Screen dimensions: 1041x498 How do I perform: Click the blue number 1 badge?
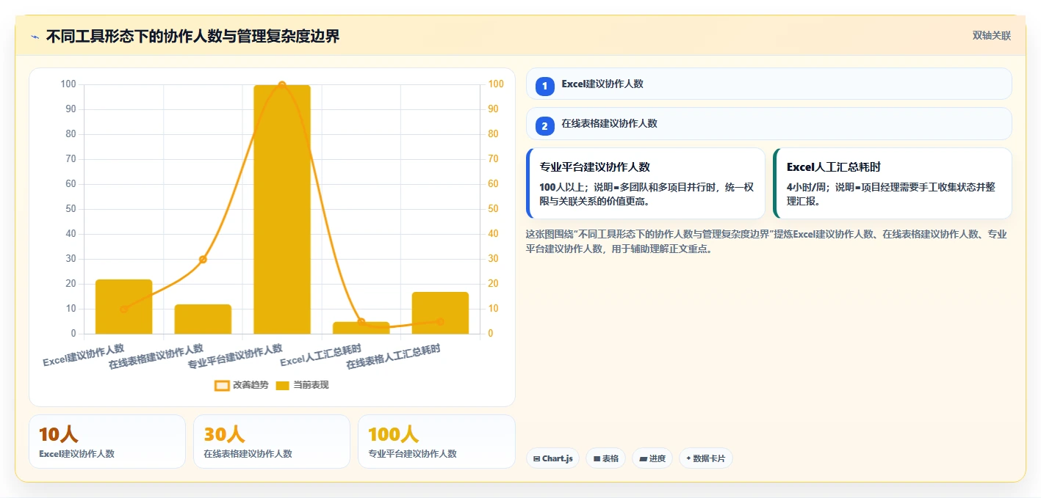(x=544, y=87)
